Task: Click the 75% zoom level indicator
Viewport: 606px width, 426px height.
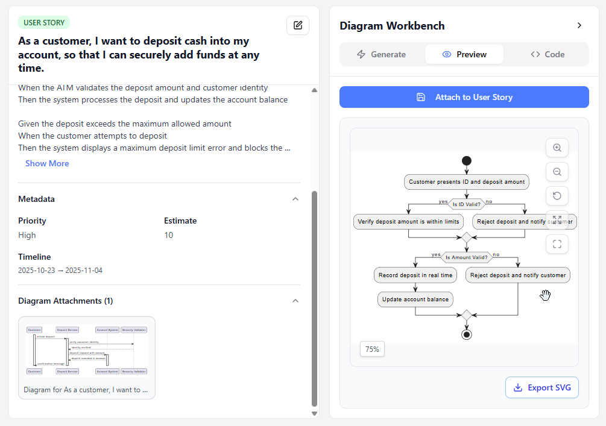Action: [372, 349]
